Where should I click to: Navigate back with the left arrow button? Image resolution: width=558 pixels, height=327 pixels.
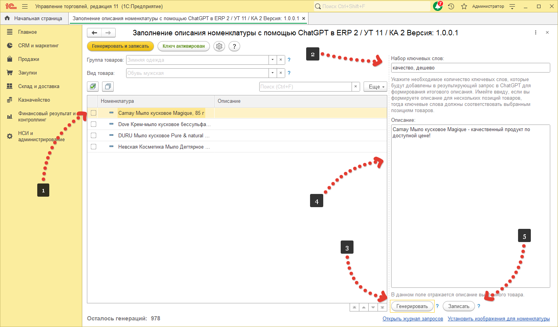(94, 33)
